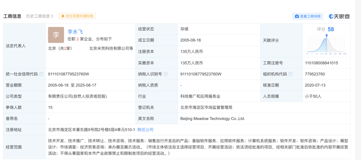Click establishment date 2005-08-18
Screen dimensions: 361x160
click(x=191, y=40)
